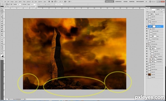This screenshot has width=166, height=101.
Task: Show more workspaces with double-arrow
Action: 146,2
